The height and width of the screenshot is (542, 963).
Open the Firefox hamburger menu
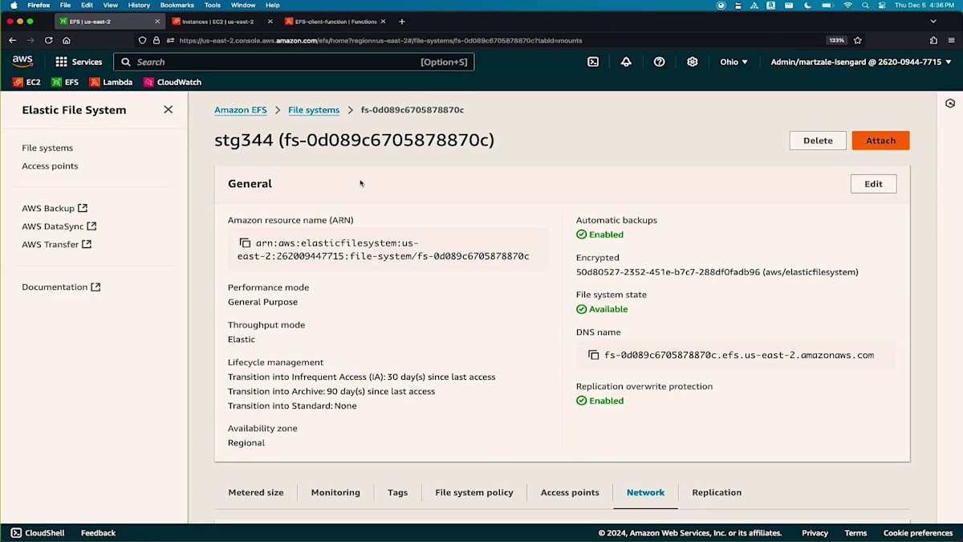point(951,40)
